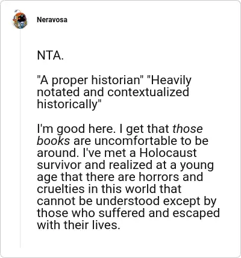
Task: Click the line "cannot be understood except by"
Action: [127, 201]
